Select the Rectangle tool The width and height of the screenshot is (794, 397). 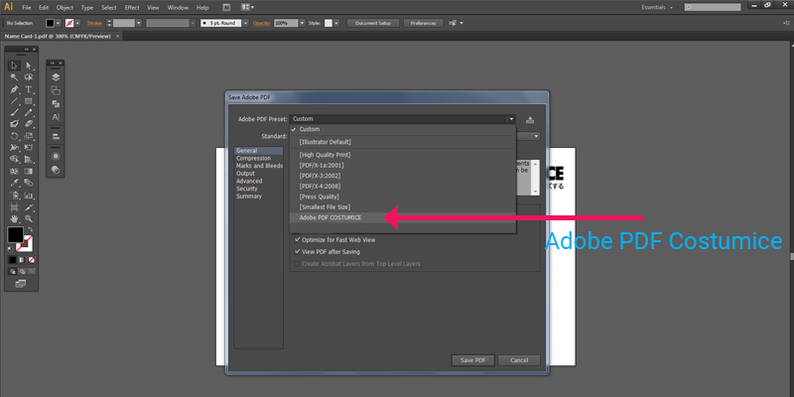pyautogui.click(x=29, y=101)
